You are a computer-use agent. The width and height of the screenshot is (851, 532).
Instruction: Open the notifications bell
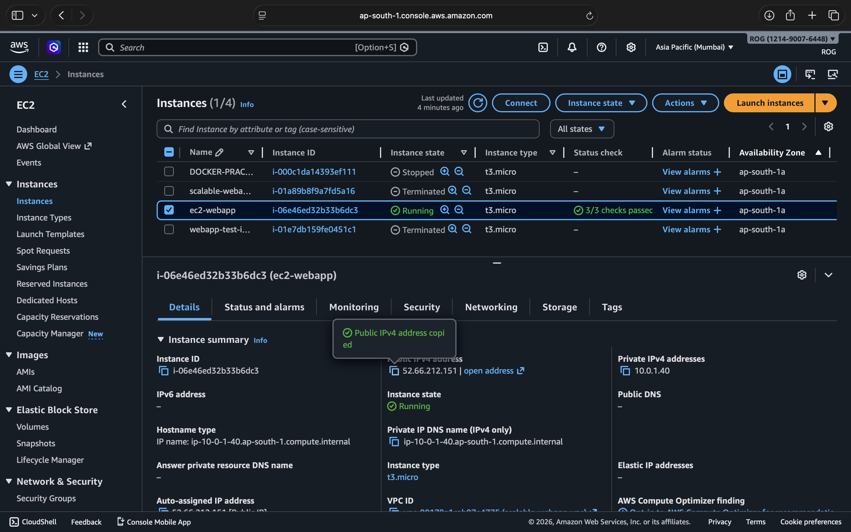[572, 47]
